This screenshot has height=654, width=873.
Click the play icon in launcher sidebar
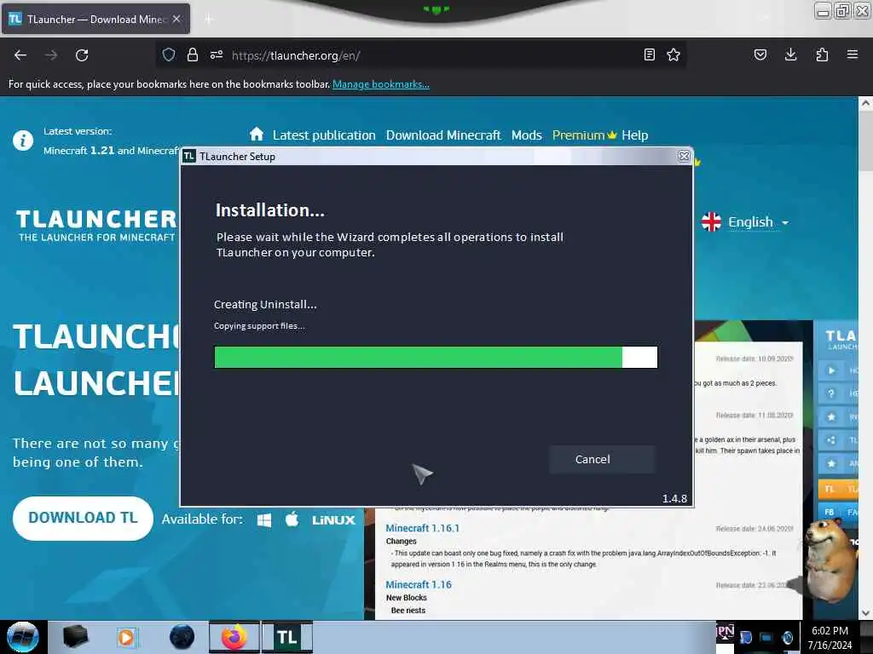[x=831, y=370]
